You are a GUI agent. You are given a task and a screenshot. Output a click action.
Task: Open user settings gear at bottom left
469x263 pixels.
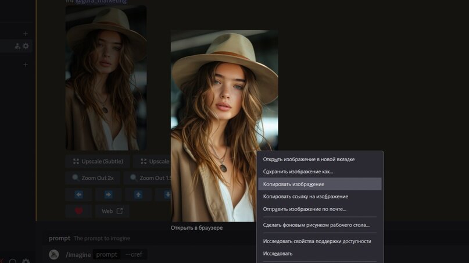26,261
